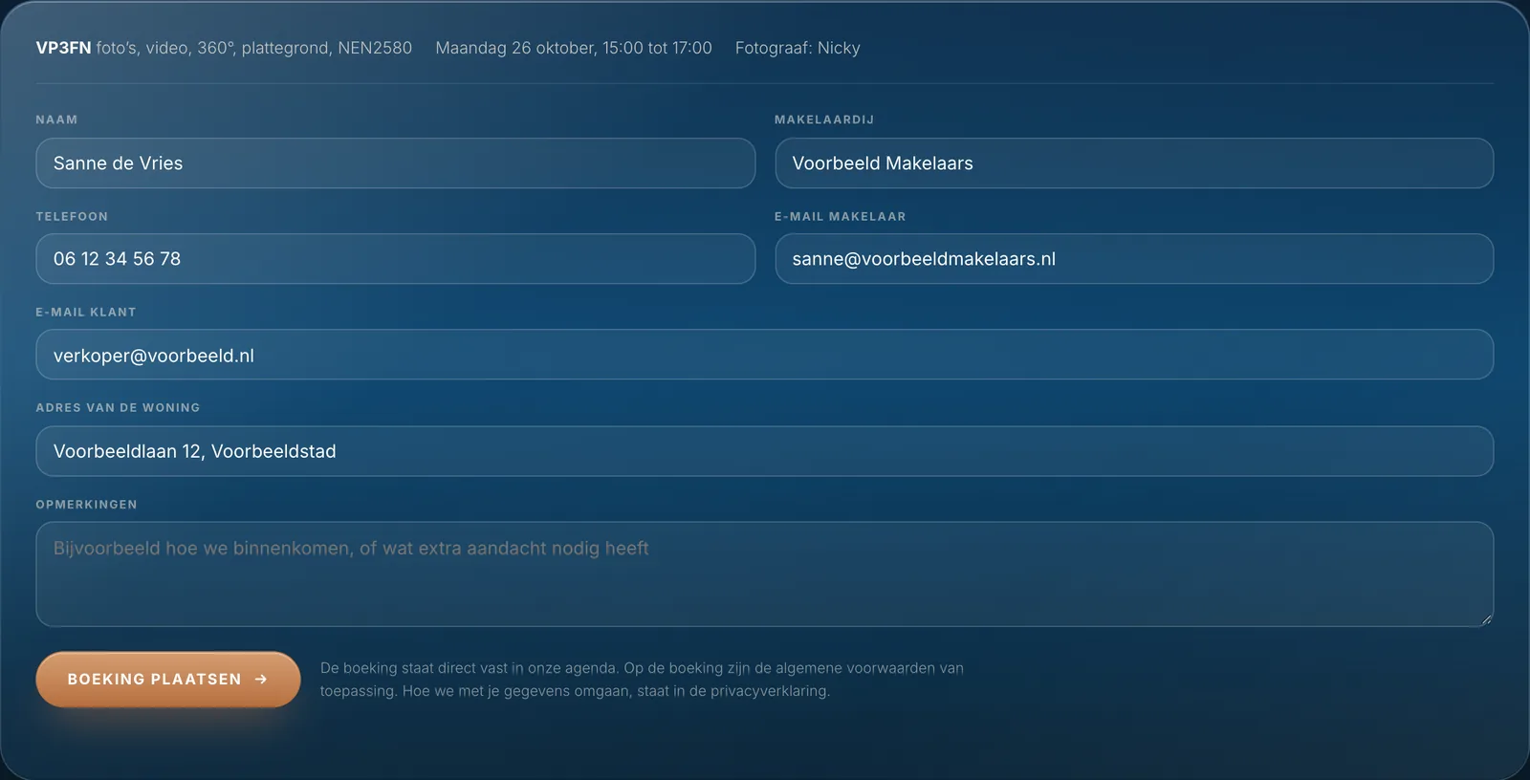The height and width of the screenshot is (780, 1530).
Task: Click the TELEFOON label
Action: pos(72,216)
